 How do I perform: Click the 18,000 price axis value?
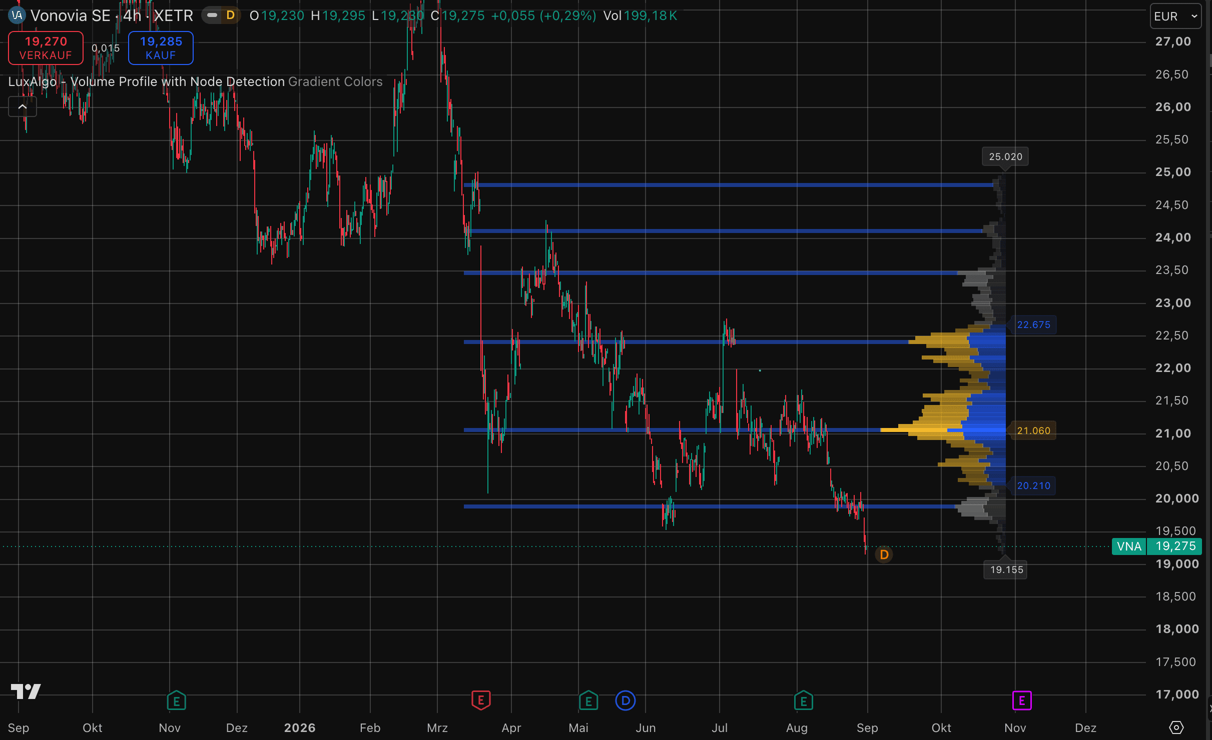coord(1177,629)
